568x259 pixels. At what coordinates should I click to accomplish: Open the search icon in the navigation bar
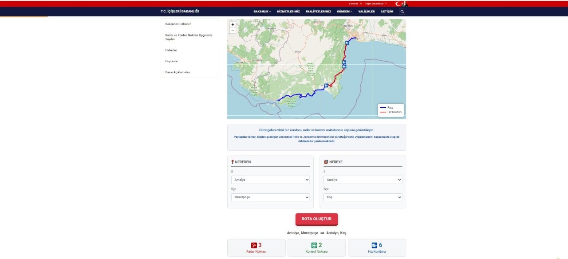[x=402, y=12]
